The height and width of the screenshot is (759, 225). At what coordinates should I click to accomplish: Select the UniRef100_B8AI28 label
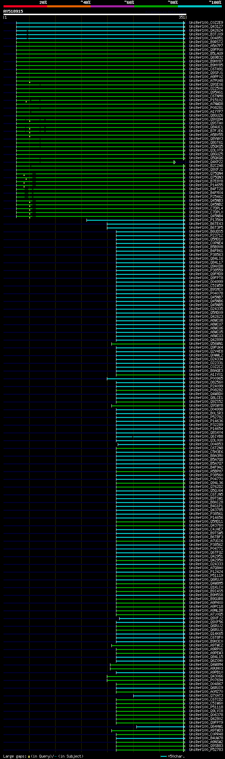click(206, 502)
